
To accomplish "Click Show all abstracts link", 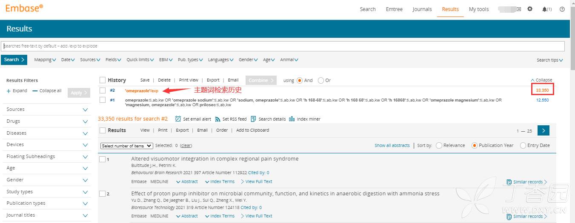I will [x=392, y=145].
